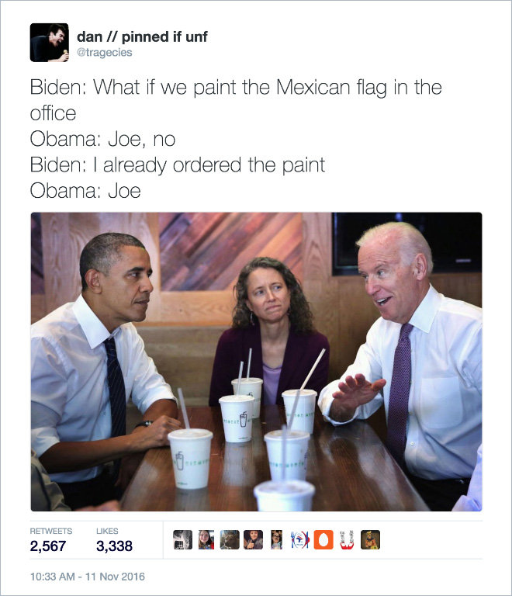Click display name "dan // pinned if unf"
Screen dimensions: 512x596
pyautogui.click(x=142, y=37)
